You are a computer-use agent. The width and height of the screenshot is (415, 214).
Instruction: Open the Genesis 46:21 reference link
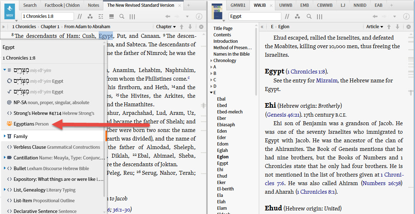click(x=283, y=115)
